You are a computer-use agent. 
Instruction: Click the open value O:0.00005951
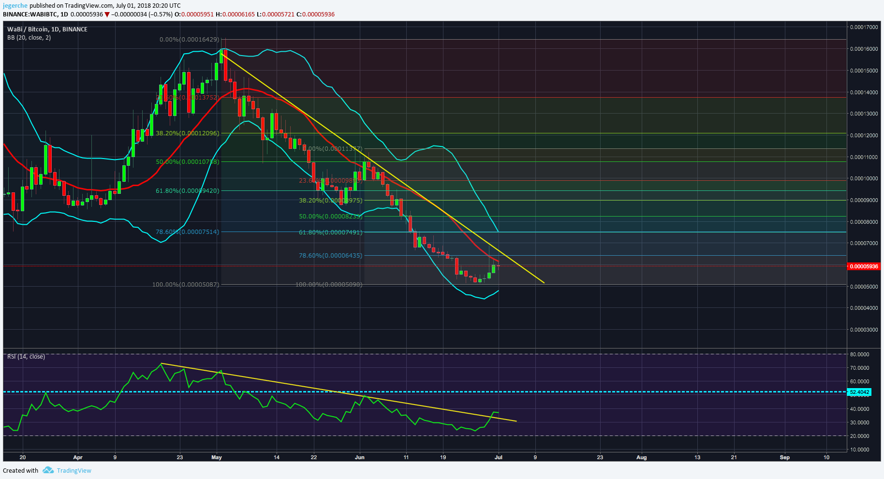pyautogui.click(x=194, y=15)
